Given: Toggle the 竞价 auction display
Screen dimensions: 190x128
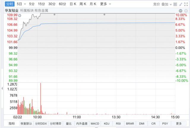Looking at the screenshot, I should (156, 4).
